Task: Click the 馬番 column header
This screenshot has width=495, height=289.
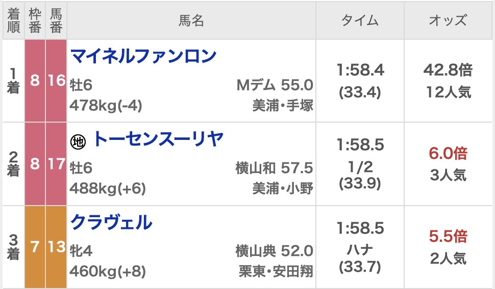Action: click(x=56, y=20)
